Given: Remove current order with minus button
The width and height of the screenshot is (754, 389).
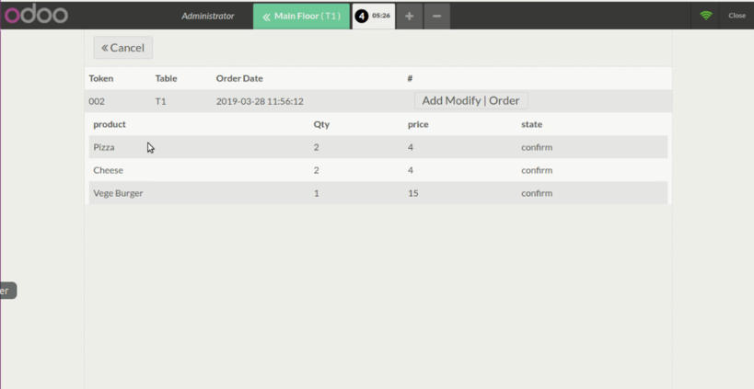Looking at the screenshot, I should click(x=436, y=17).
